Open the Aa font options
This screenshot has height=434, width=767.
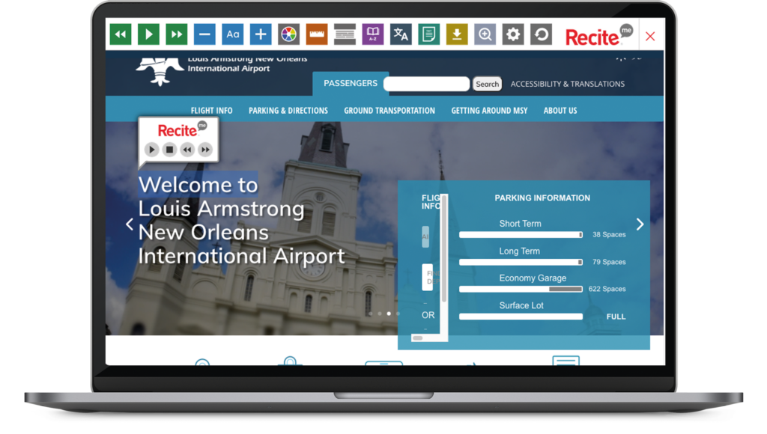click(233, 34)
